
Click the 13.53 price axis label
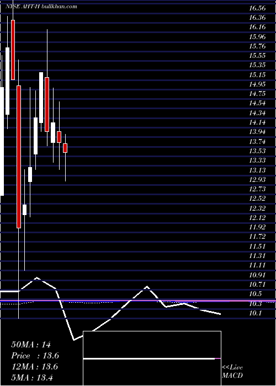tap(257, 151)
